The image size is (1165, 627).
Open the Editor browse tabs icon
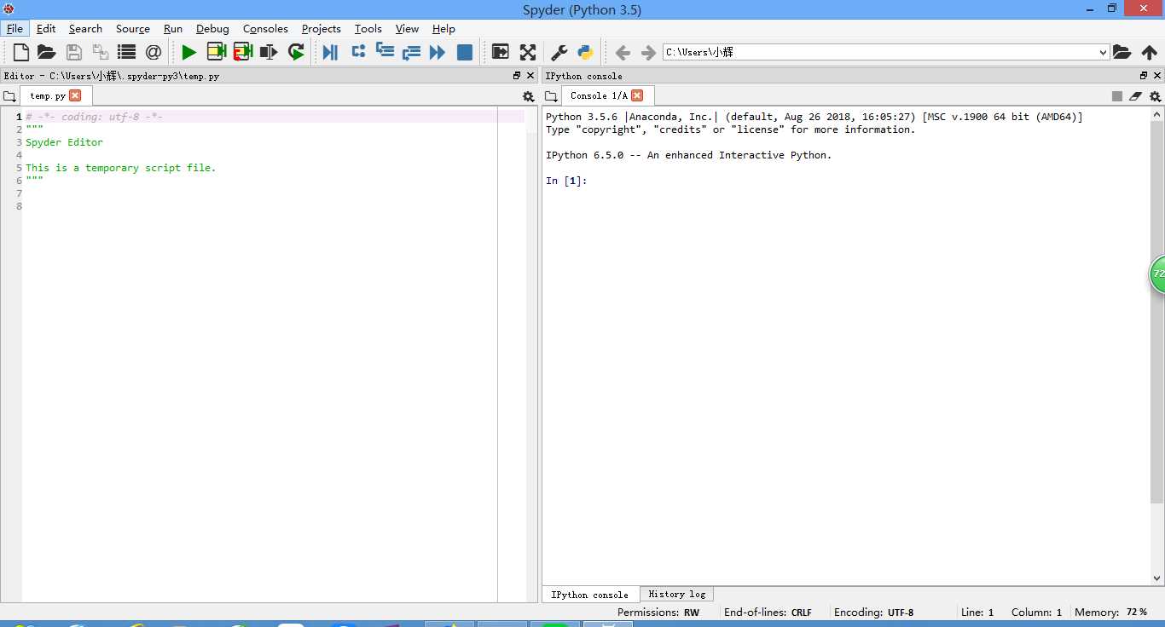9,96
